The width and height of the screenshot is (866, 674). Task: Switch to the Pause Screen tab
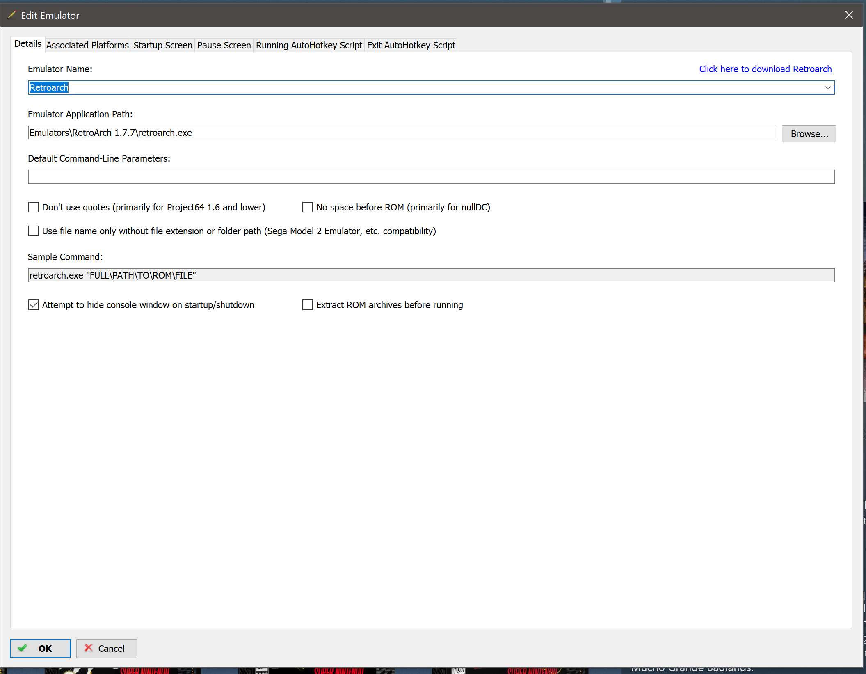(224, 45)
